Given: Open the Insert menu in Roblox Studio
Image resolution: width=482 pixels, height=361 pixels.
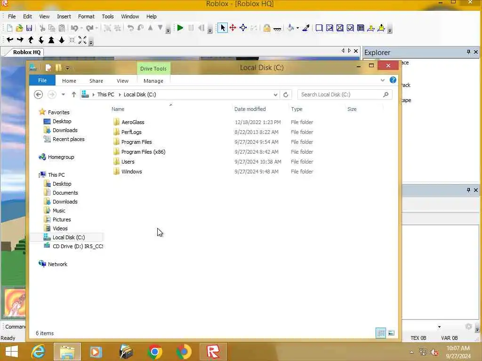Looking at the screenshot, I should 64,16.
